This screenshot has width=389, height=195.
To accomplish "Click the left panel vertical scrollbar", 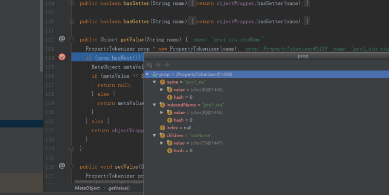I will 41,35.
